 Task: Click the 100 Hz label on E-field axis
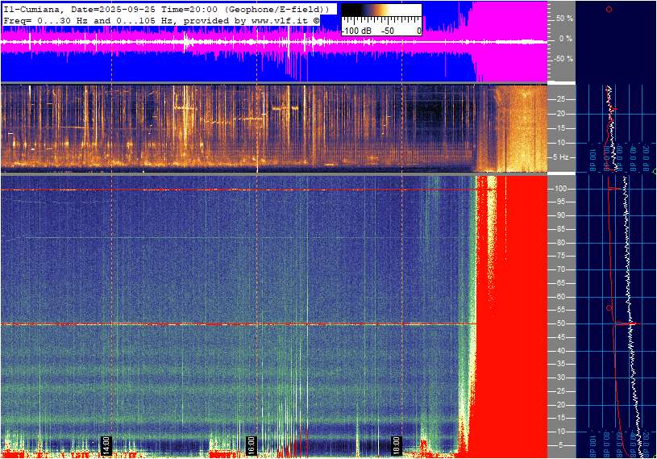tap(560, 189)
